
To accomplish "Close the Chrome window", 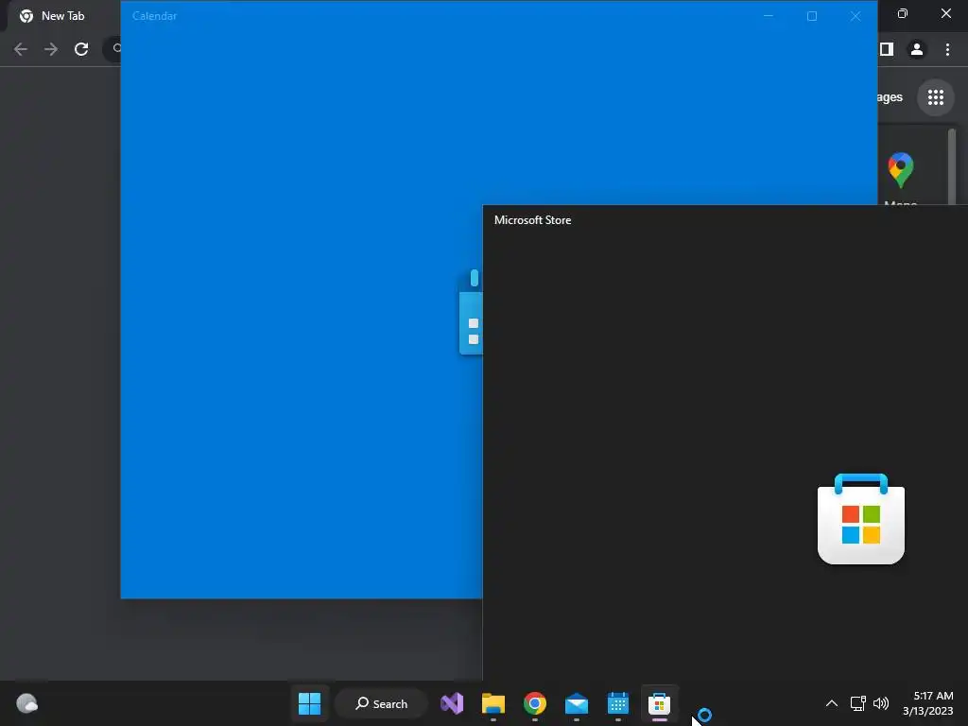I will tap(945, 13).
